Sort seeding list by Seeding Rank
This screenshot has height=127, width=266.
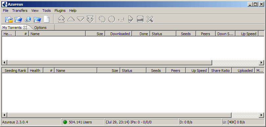(15, 71)
